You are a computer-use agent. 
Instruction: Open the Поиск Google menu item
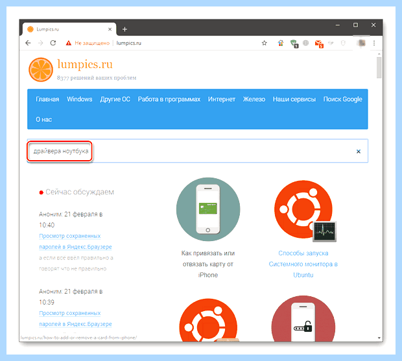pyautogui.click(x=342, y=99)
